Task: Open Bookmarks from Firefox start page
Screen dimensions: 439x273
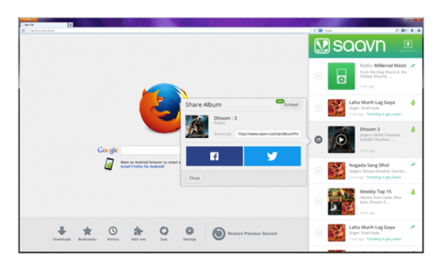Action: tap(87, 234)
